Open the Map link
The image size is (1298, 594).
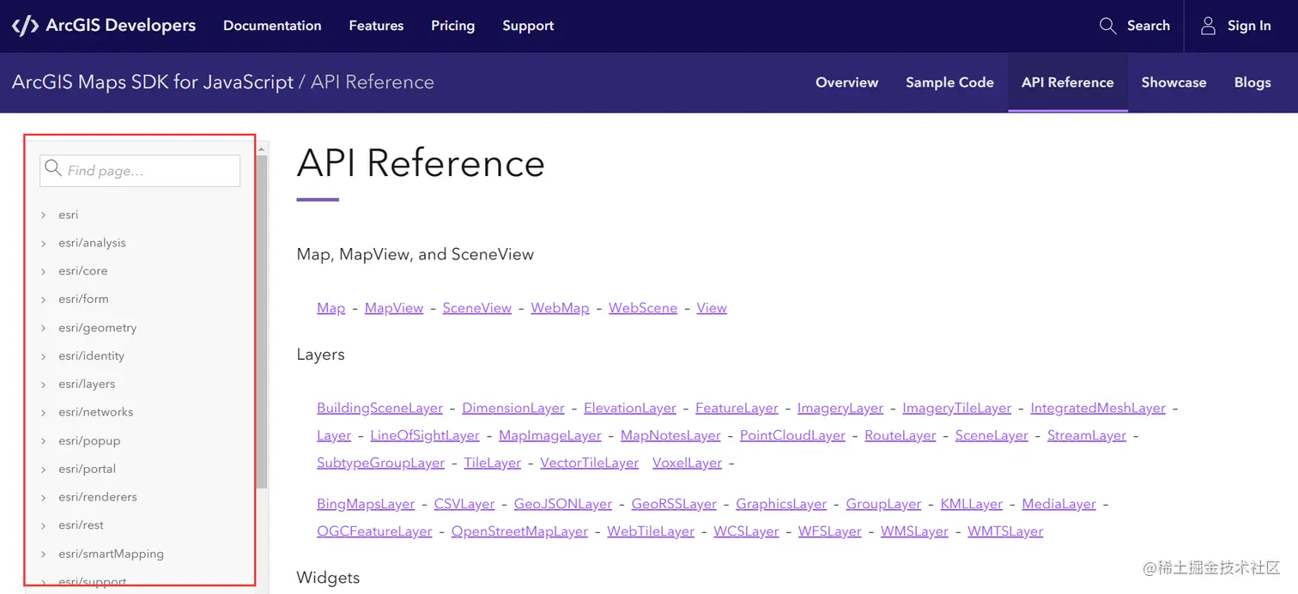click(331, 308)
